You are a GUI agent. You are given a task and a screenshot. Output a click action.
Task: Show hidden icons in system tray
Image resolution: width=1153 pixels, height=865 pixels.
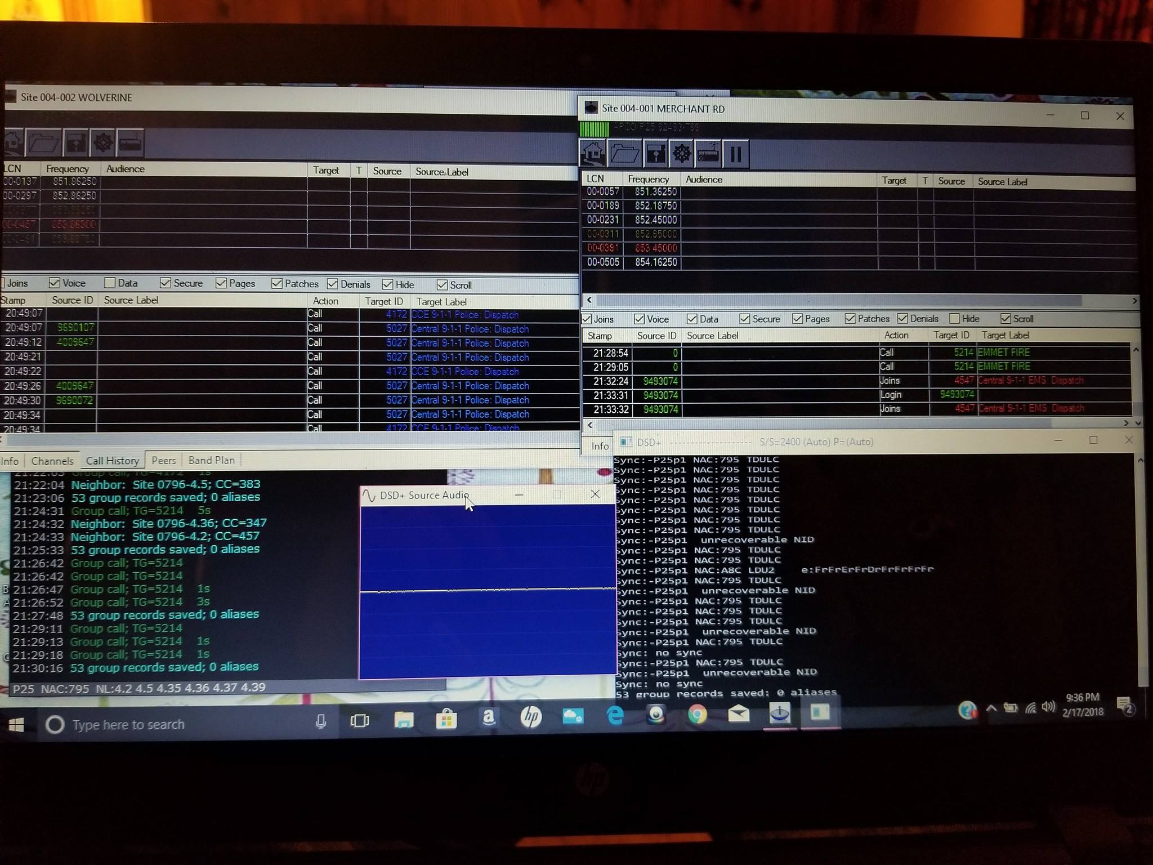pos(991,709)
